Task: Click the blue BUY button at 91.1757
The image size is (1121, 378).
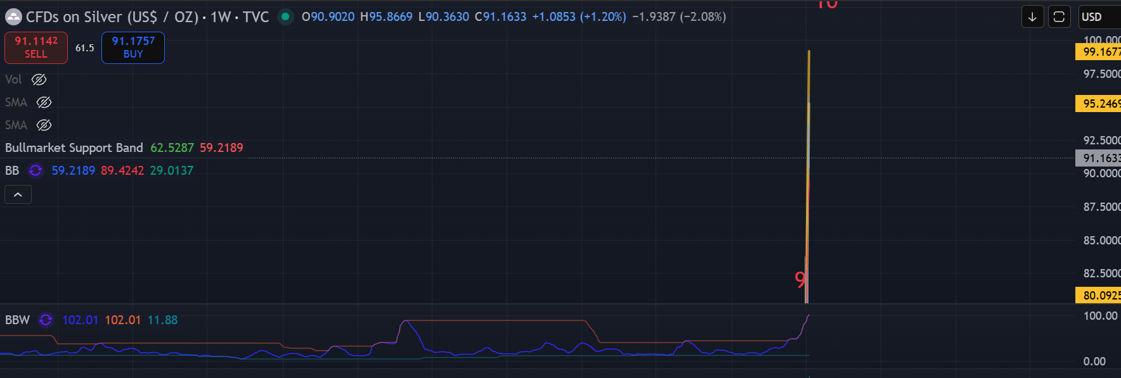Action: pyautogui.click(x=133, y=47)
